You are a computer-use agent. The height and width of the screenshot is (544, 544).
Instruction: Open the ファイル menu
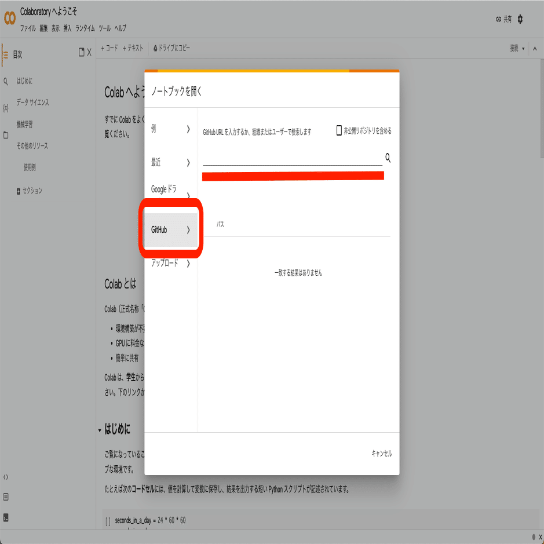pyautogui.click(x=28, y=28)
